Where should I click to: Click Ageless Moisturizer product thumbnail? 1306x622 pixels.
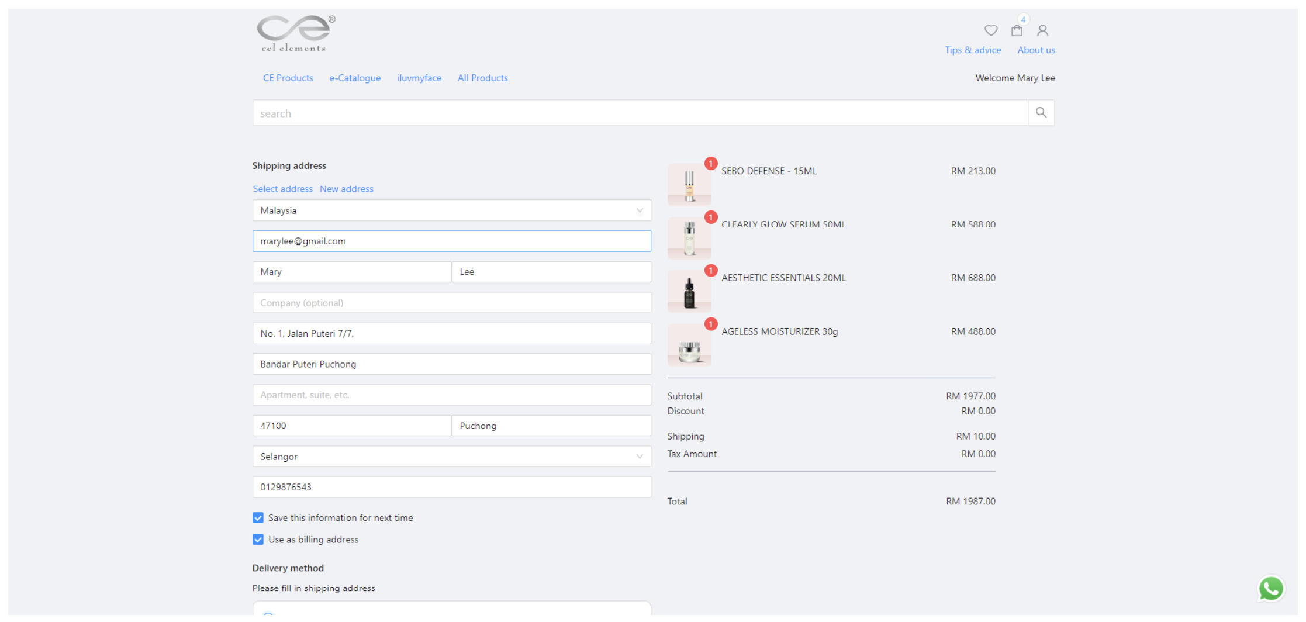(x=689, y=345)
